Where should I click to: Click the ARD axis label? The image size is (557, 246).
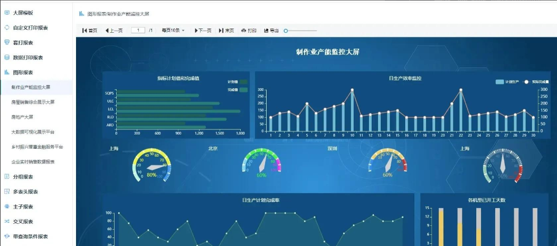pos(110,125)
